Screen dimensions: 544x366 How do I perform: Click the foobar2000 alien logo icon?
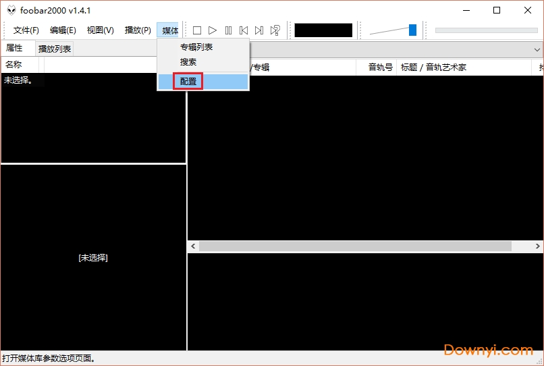pos(11,10)
